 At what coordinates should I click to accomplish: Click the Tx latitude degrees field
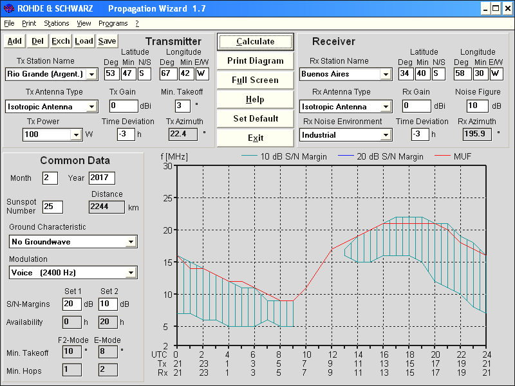(x=111, y=74)
